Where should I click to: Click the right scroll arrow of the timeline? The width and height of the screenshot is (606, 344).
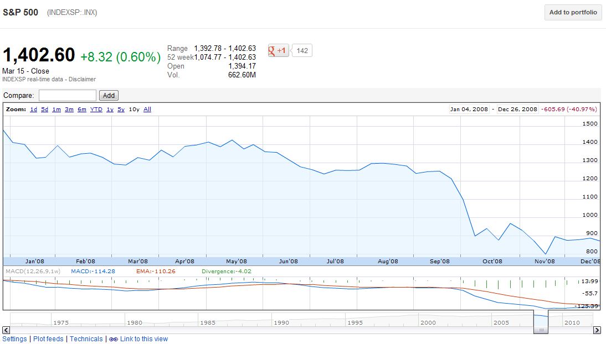[x=597, y=330]
